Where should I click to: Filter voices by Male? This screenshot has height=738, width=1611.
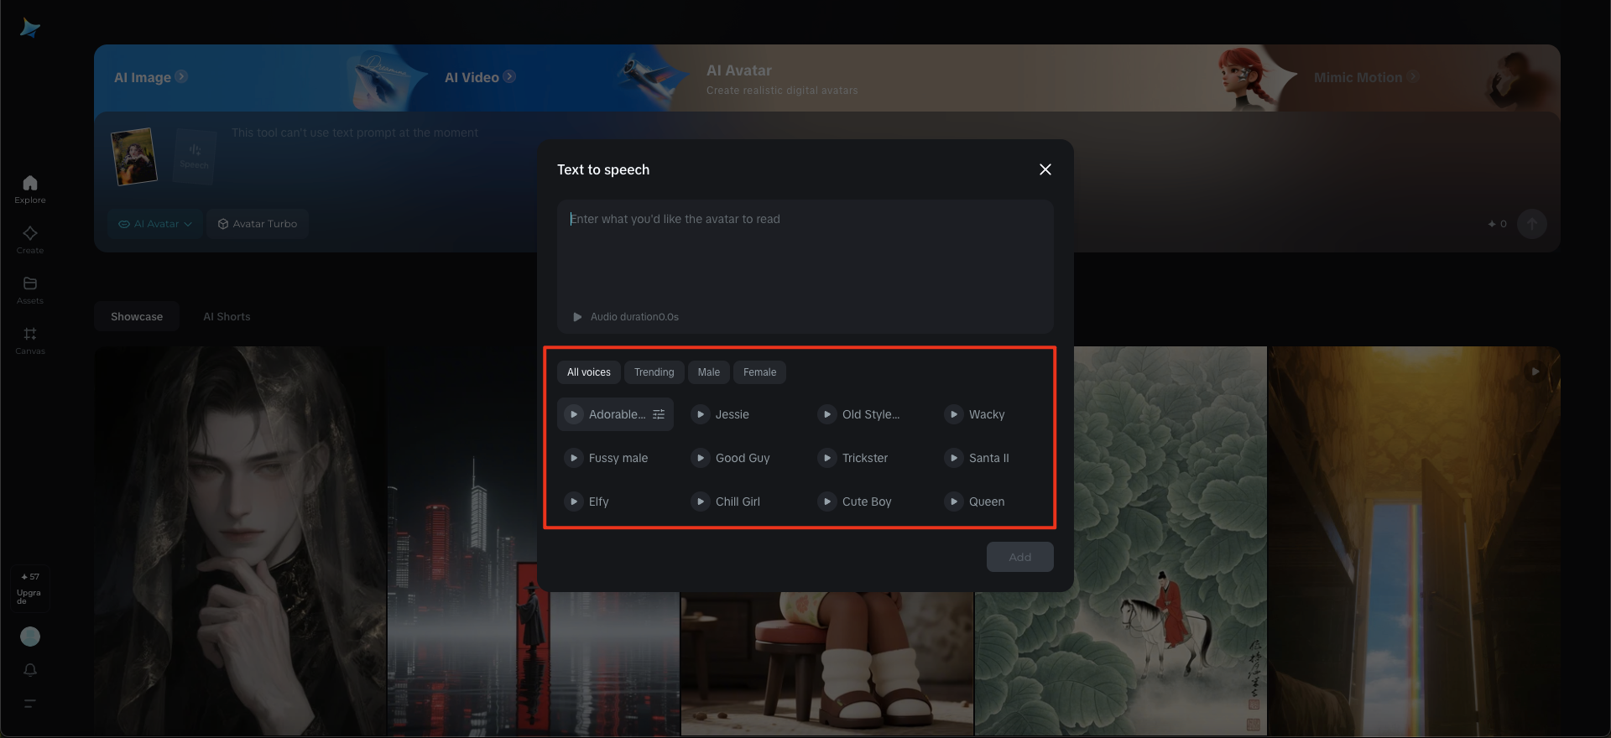tap(709, 372)
